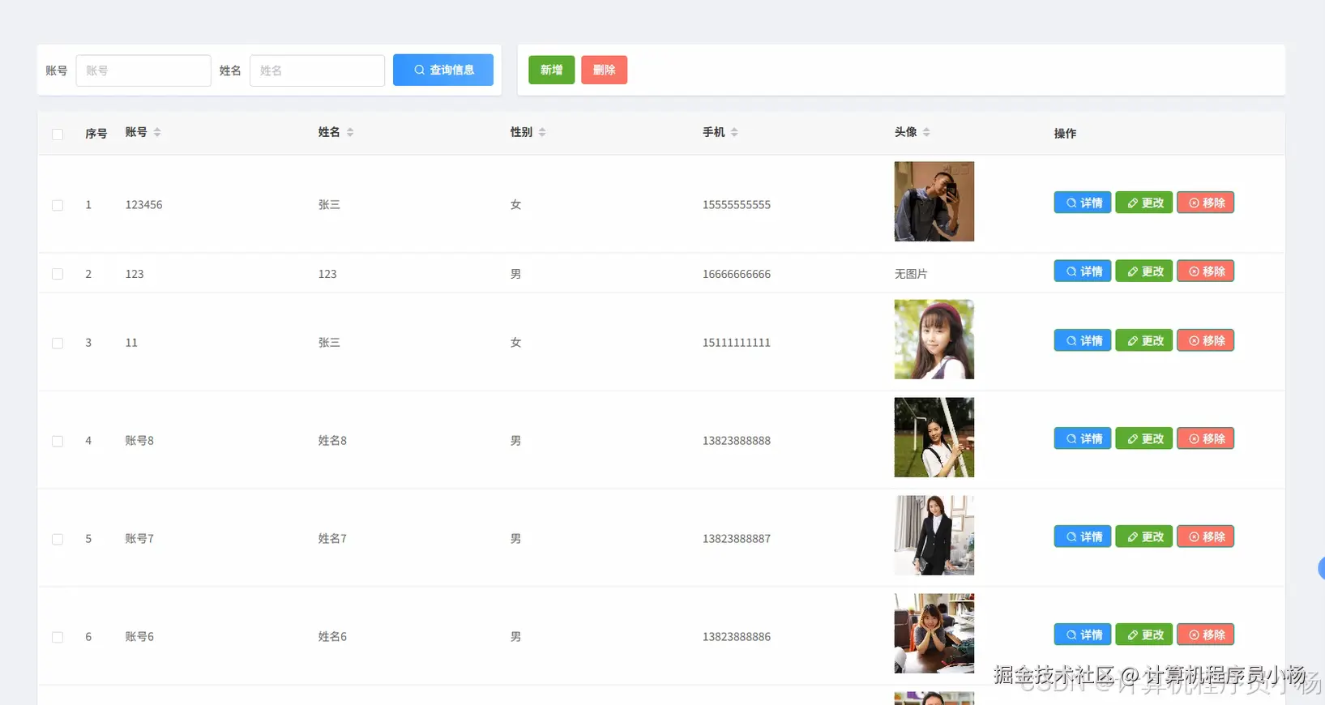Click 移除 for 账号6

click(1206, 634)
